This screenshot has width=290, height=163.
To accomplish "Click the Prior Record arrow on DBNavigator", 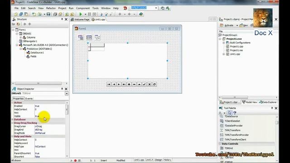I will (114, 84).
